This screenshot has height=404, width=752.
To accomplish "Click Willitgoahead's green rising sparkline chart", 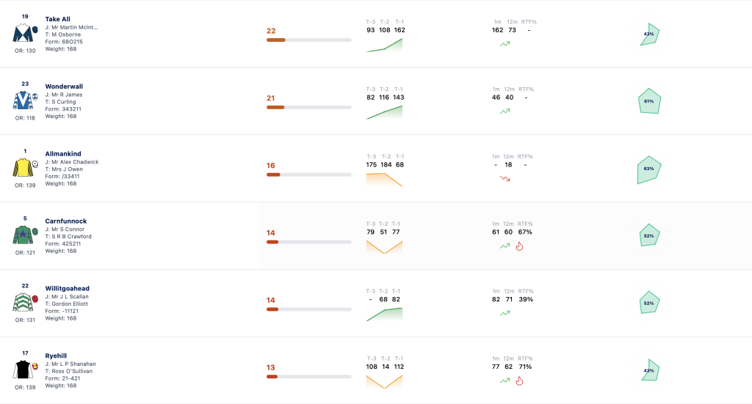I will 384,315.
